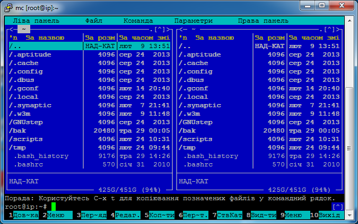The height and width of the screenshot is (224, 358).
Task: Select /scripts in right panel
Action: click(x=259, y=139)
